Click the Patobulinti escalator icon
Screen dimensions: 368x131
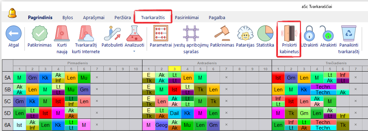click(112, 34)
